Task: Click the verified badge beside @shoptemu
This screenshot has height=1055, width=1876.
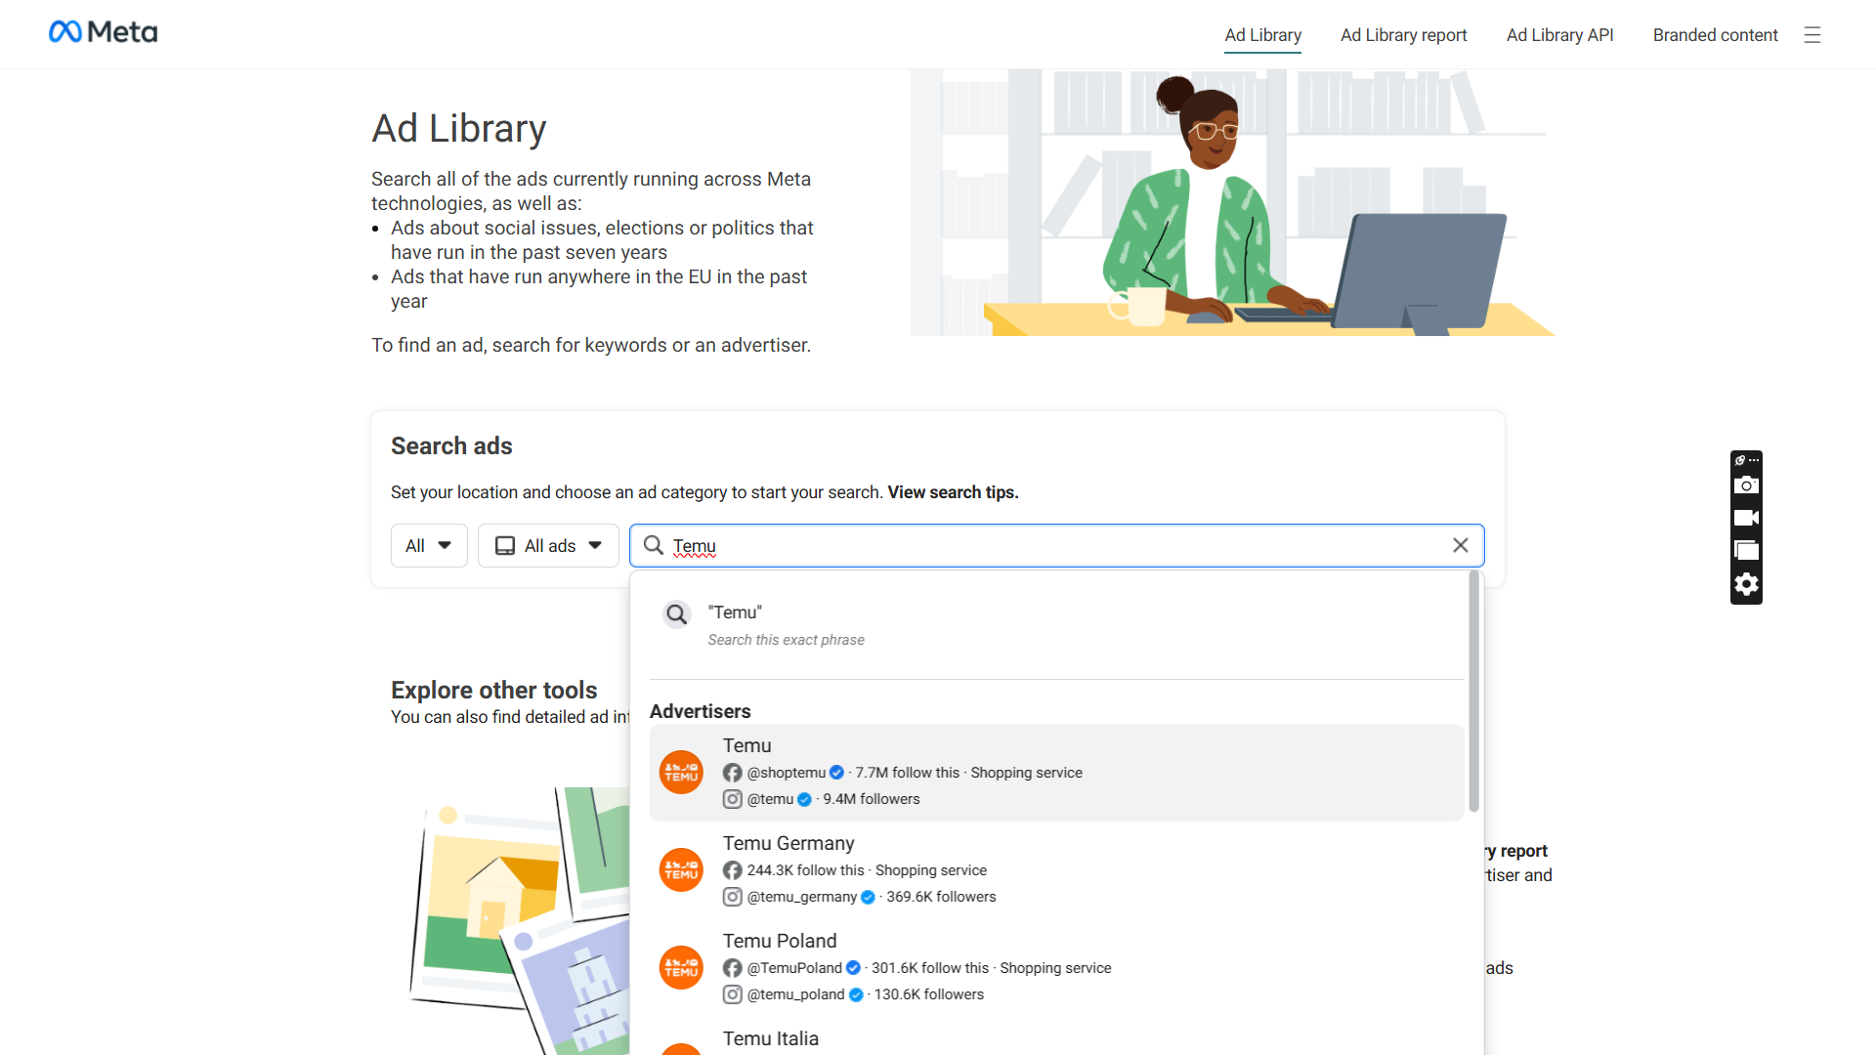Action: point(836,773)
